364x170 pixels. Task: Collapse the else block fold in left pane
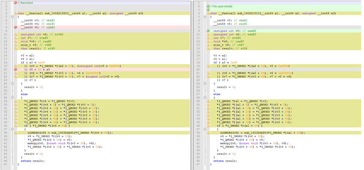coord(12,97)
